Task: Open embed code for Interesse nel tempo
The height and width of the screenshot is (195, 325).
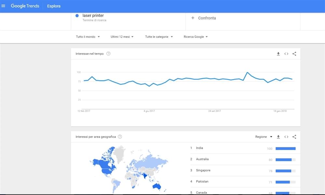Action: tap(286, 54)
